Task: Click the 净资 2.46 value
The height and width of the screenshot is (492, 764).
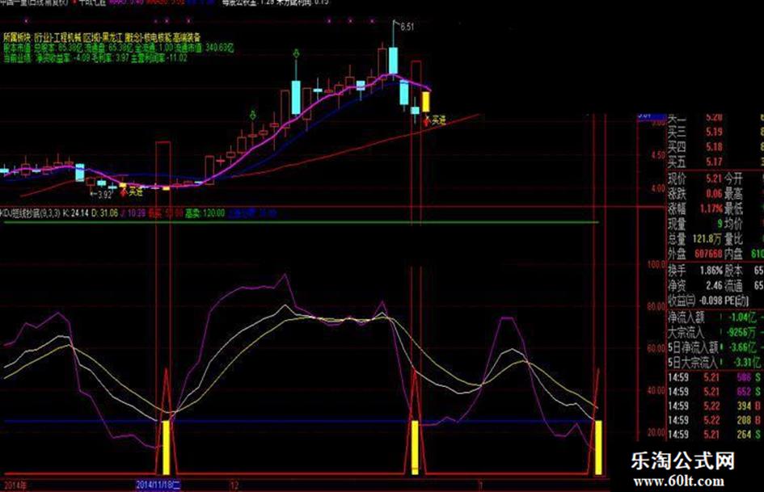Action: pos(714,285)
